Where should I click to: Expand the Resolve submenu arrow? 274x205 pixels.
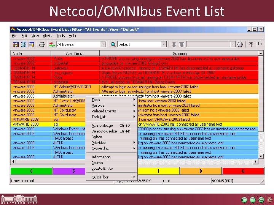134,105
